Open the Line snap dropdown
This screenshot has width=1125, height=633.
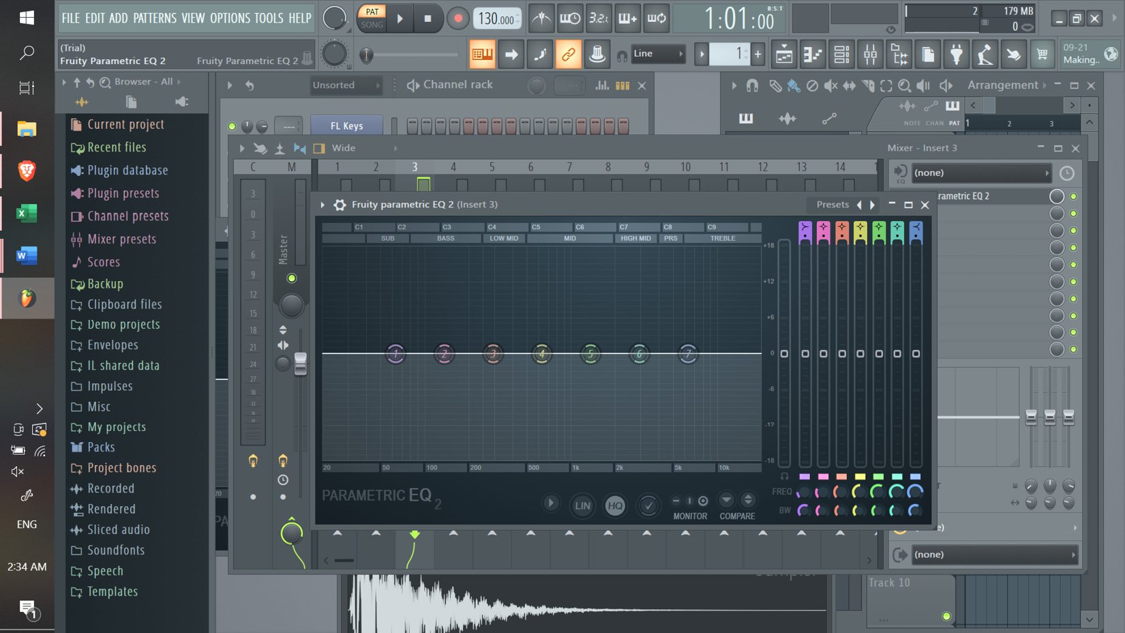[x=658, y=54]
